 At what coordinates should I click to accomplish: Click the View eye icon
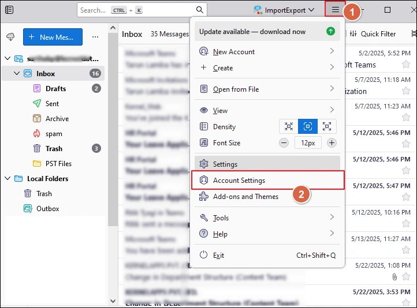(204, 110)
